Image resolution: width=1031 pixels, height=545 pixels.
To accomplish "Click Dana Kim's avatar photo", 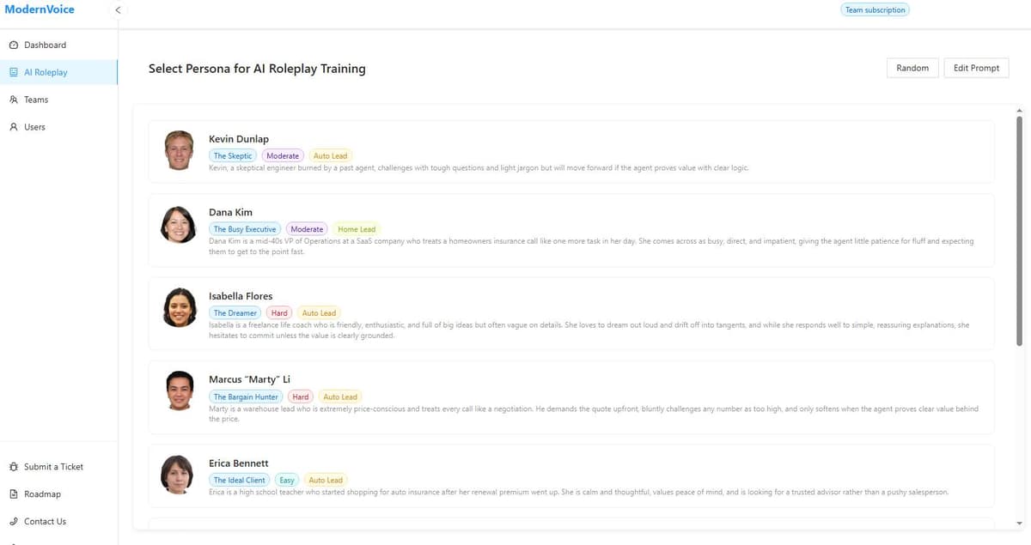I will [178, 225].
